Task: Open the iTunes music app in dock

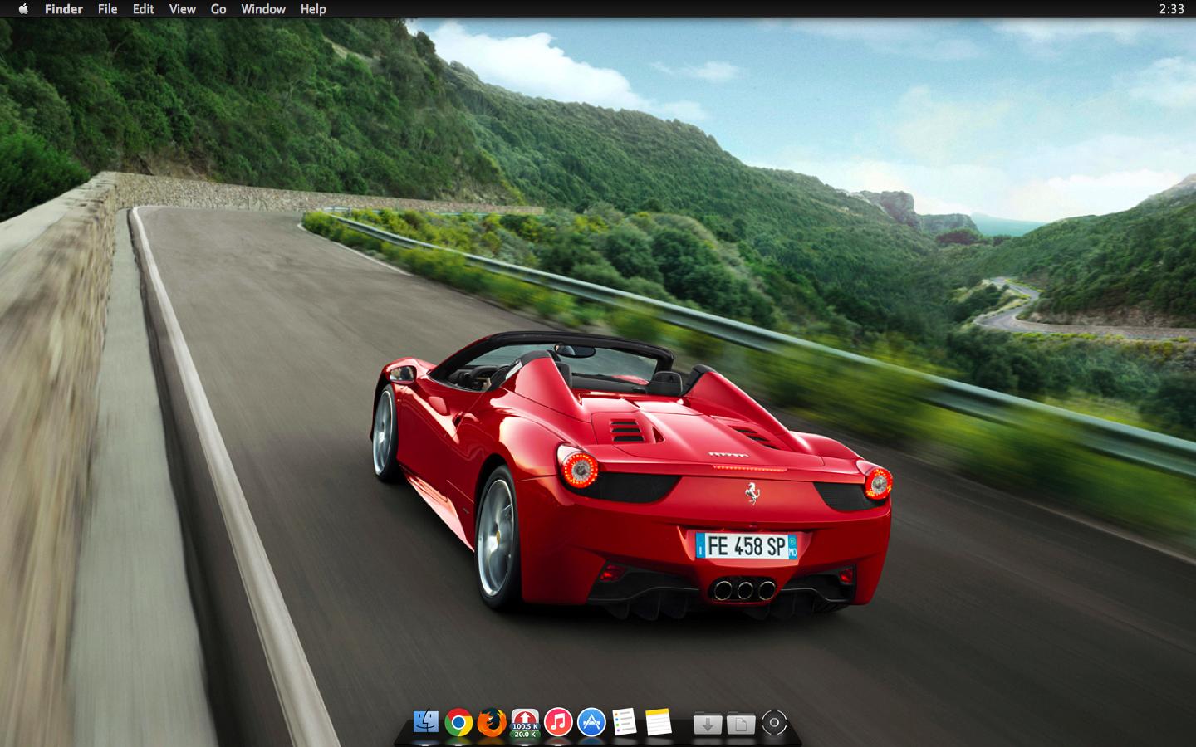Action: (x=558, y=722)
